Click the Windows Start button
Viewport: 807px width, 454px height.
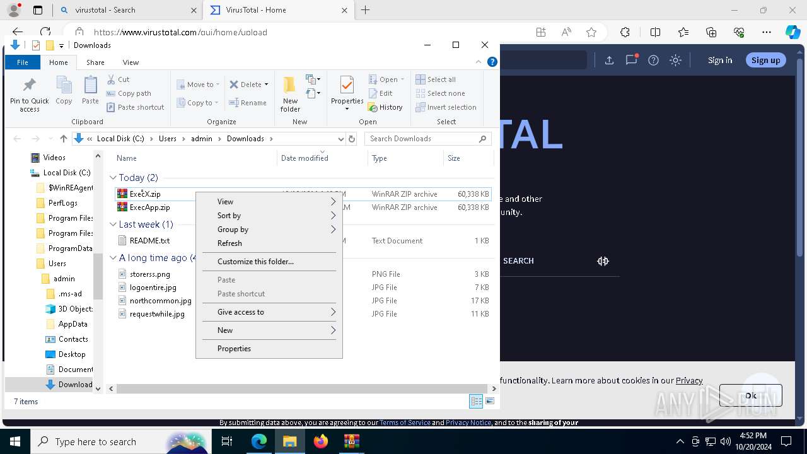[15, 441]
